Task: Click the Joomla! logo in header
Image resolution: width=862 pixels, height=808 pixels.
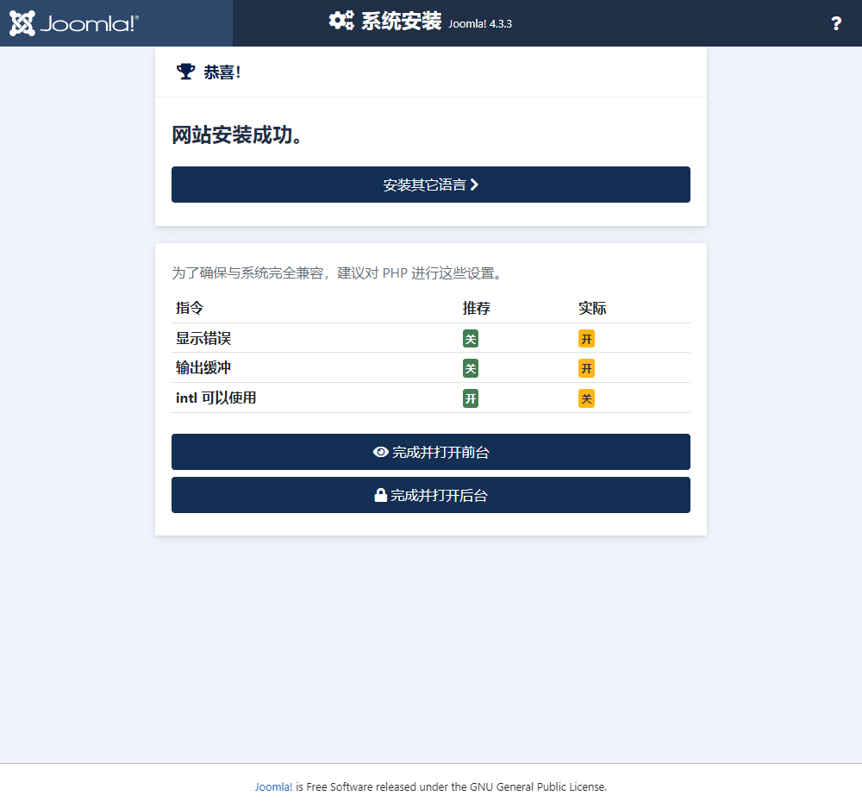Action: tap(74, 23)
